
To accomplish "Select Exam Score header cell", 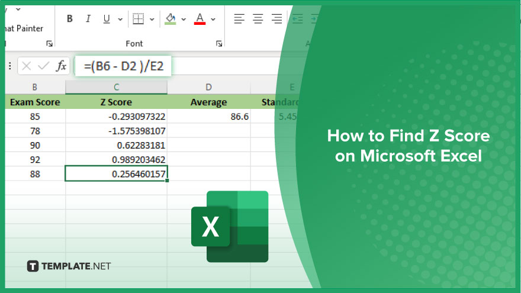I will coord(35,102).
